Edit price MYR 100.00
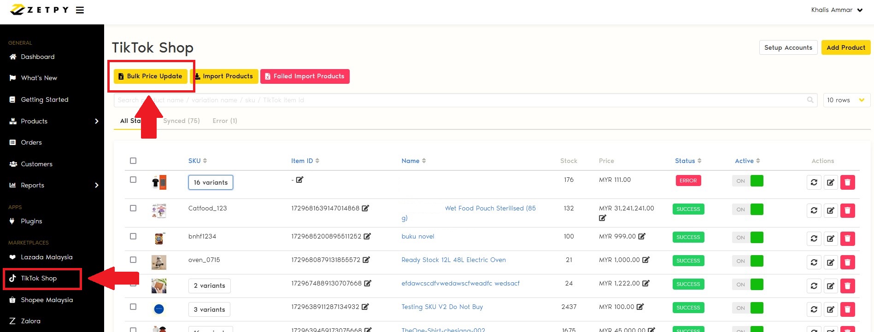 tap(640, 307)
